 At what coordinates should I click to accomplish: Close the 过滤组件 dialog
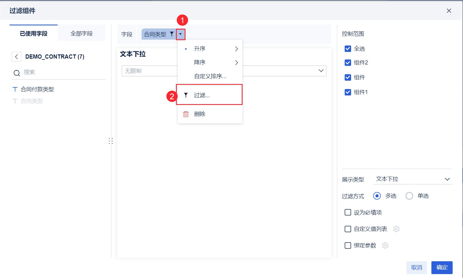coord(449,11)
